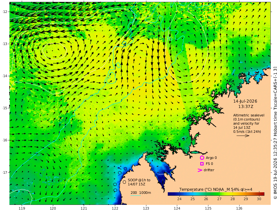Click colorbar tick label '27'
The height and width of the screenshot is (214, 277).
click(x=219, y=199)
